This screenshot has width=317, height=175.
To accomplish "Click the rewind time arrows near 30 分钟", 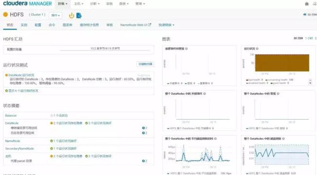I will tap(305, 15).
